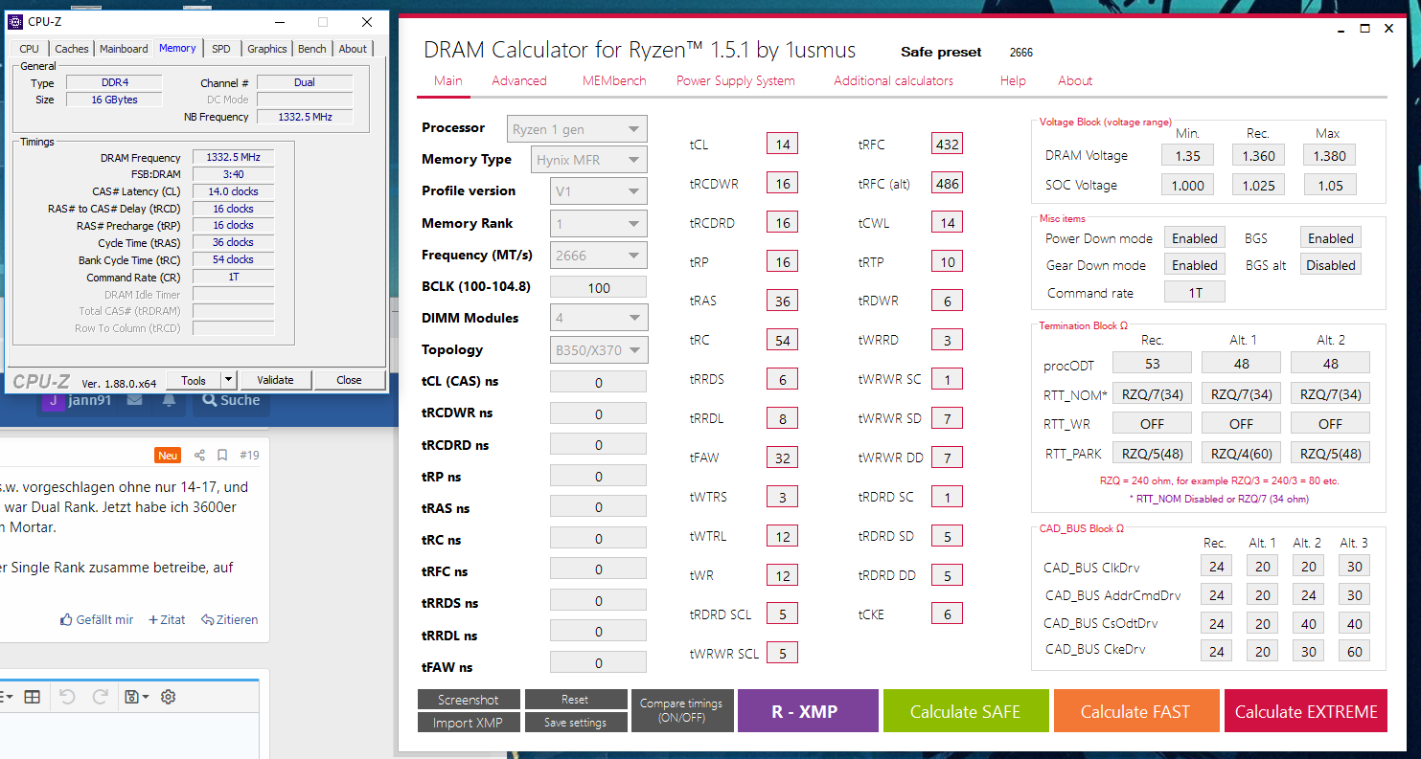The image size is (1421, 759).
Task: Click the Save settings button
Action: (x=576, y=723)
